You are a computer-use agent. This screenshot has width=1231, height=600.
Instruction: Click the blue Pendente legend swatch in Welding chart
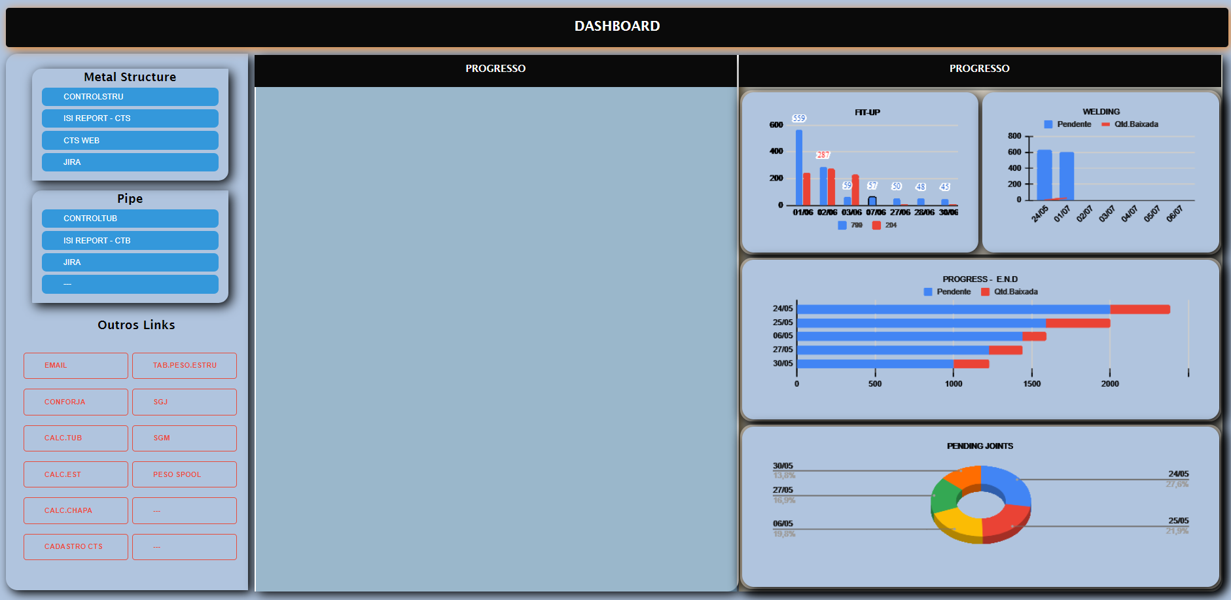click(1048, 124)
